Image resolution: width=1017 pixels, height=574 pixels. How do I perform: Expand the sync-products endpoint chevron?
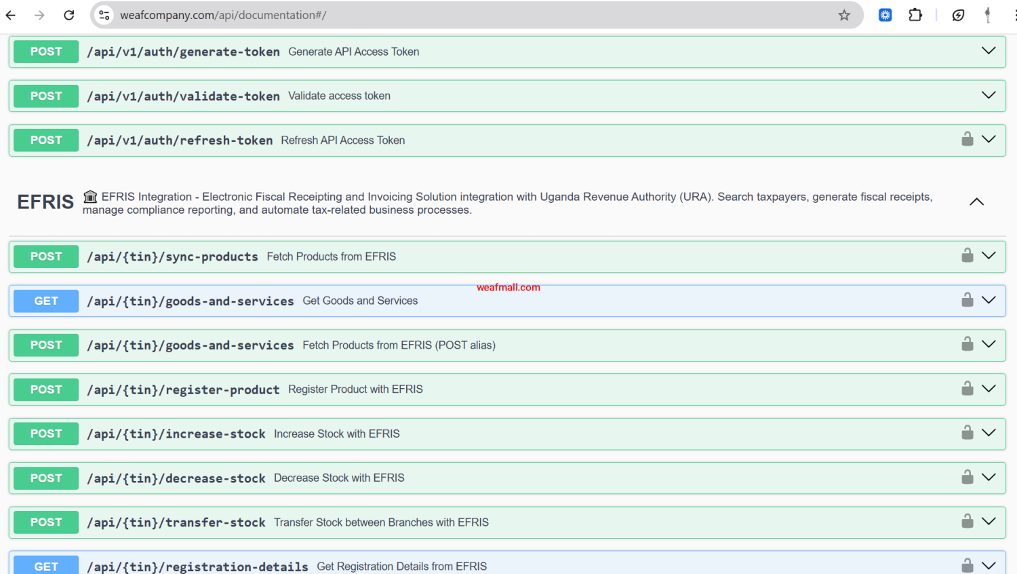click(x=989, y=256)
